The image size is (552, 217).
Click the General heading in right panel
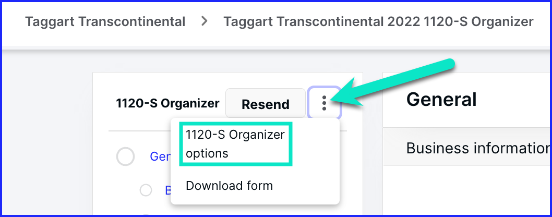coord(441,100)
